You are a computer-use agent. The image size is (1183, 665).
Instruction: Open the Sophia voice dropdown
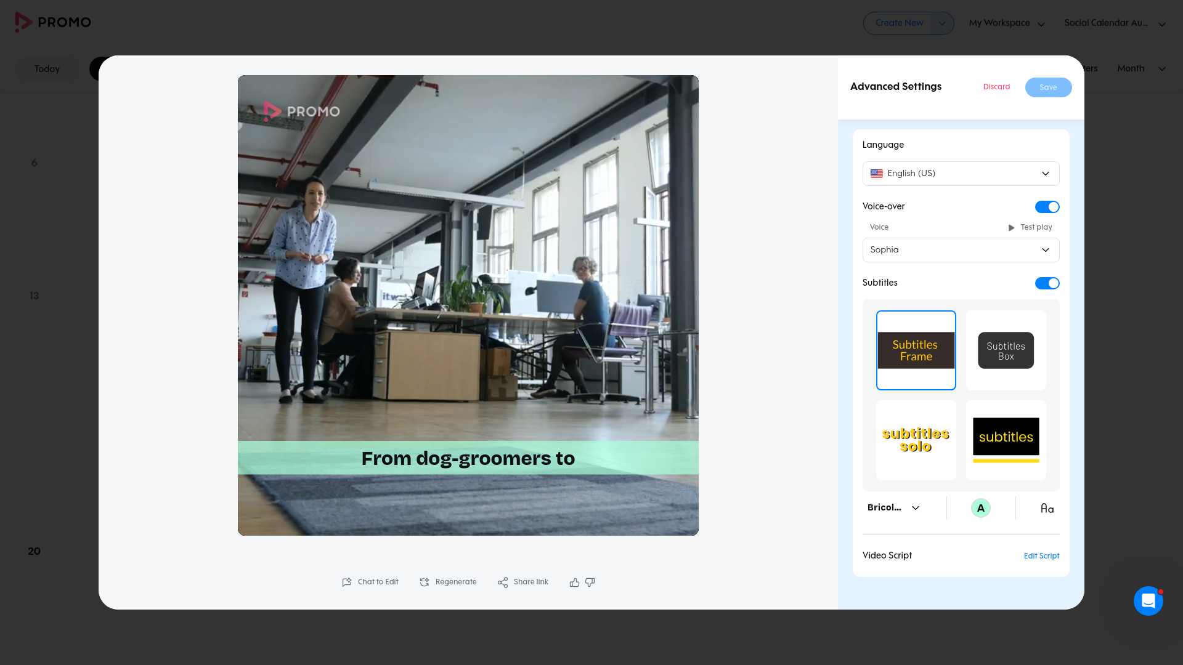pos(961,250)
